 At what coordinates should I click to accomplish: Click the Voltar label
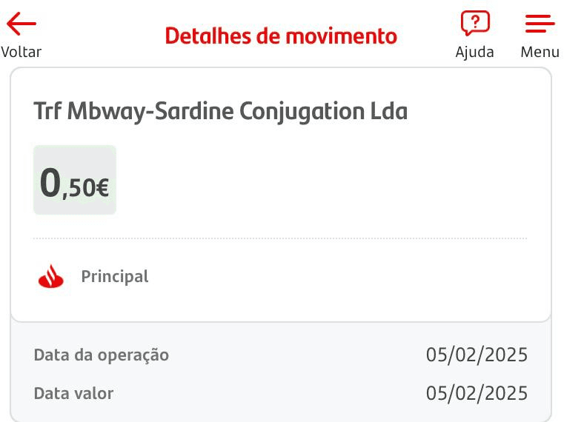click(x=21, y=52)
